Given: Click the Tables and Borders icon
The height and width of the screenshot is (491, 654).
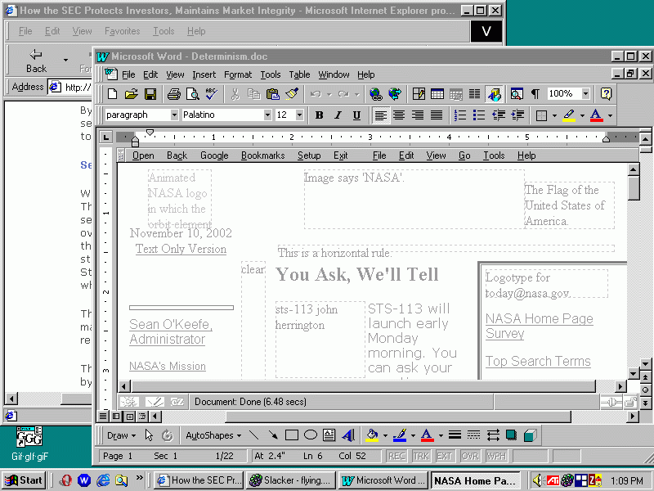Looking at the screenshot, I should click(419, 94).
